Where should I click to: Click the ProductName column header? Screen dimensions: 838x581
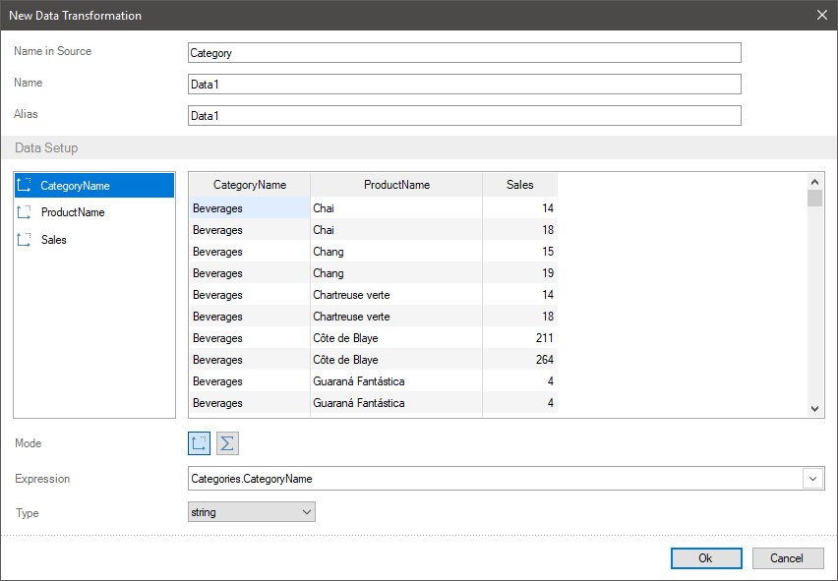tap(396, 185)
